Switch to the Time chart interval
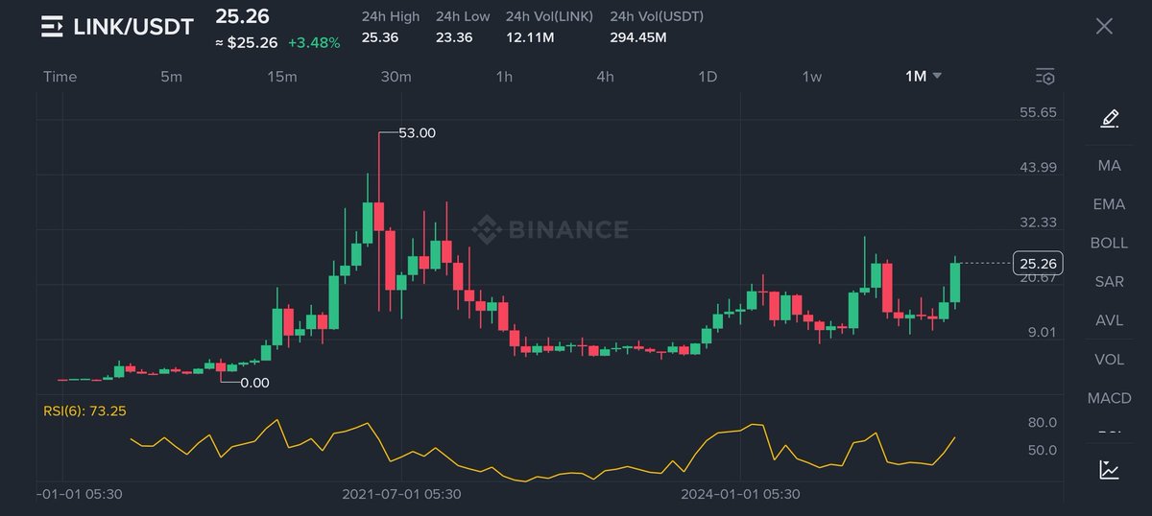Viewport: 1152px width, 516px height. (60, 77)
